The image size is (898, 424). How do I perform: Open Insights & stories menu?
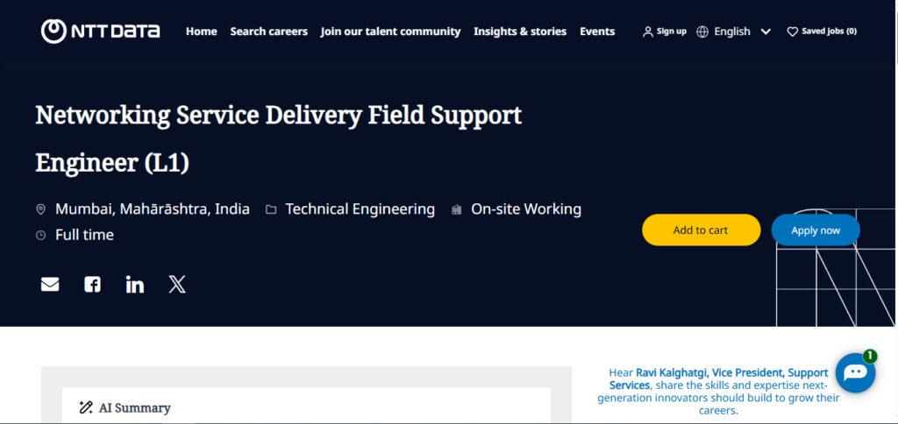tap(520, 32)
